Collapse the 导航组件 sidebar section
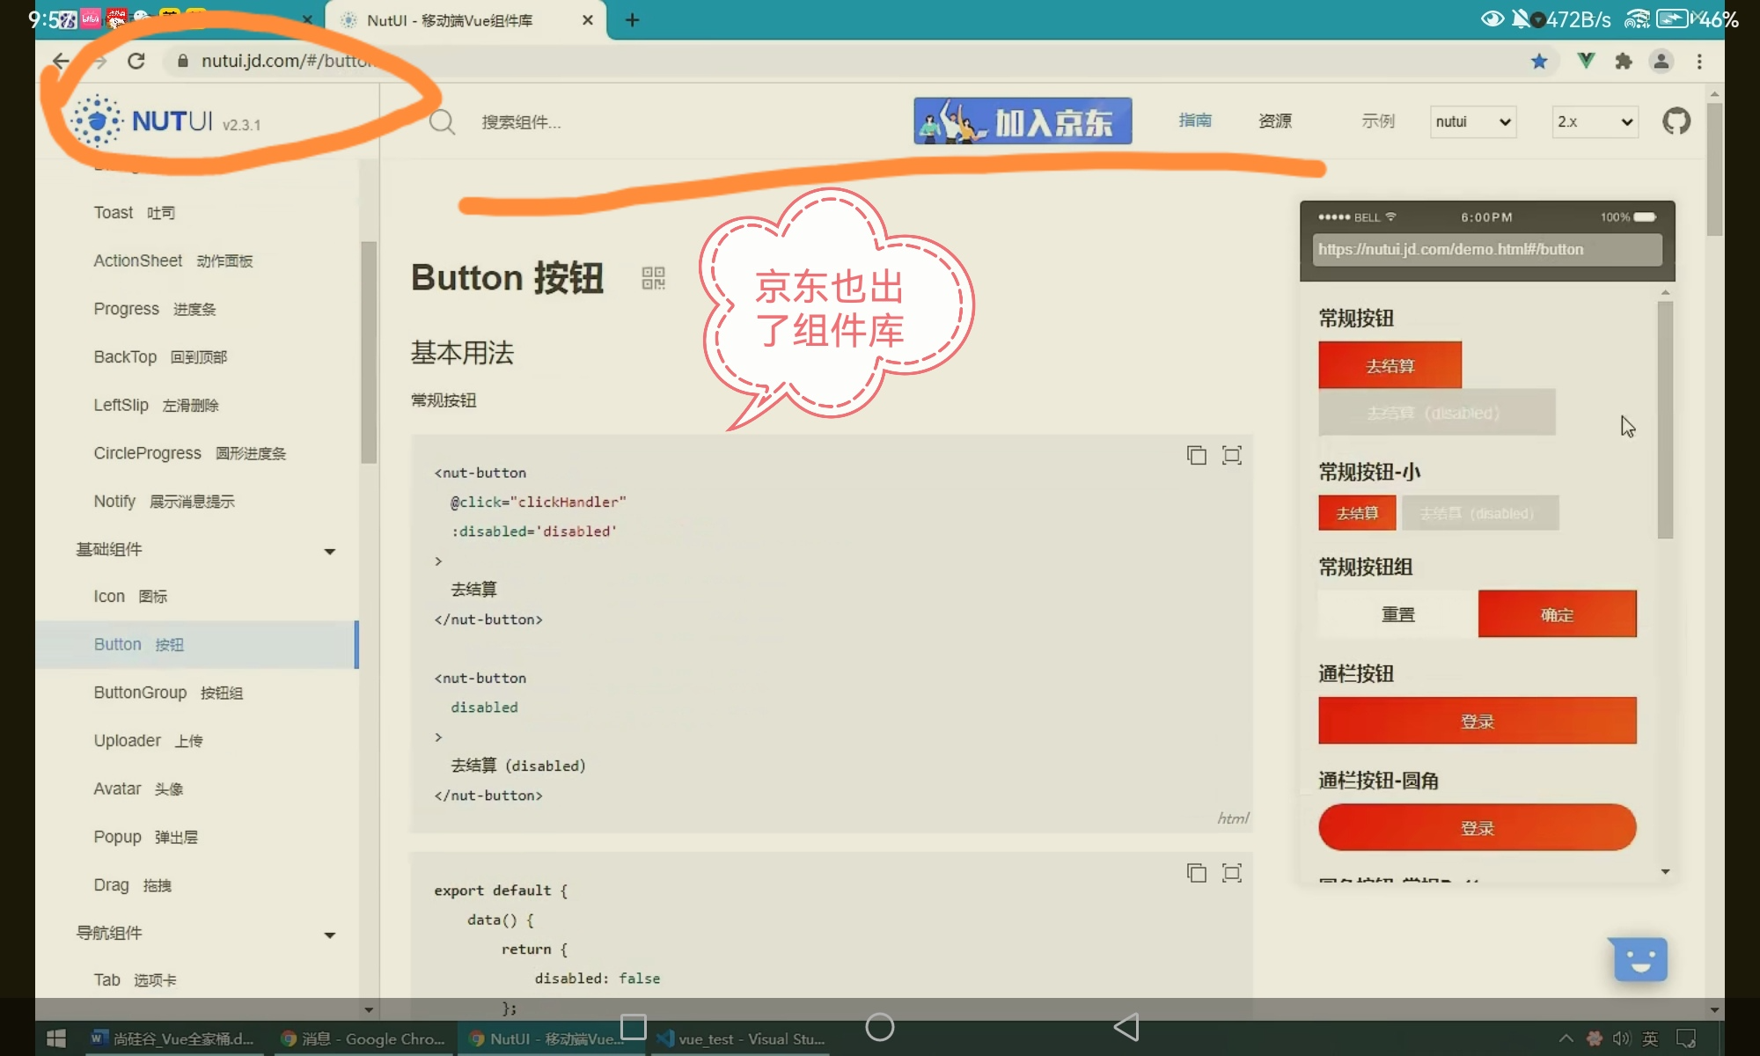Viewport: 1760px width, 1056px height. pyautogui.click(x=330, y=935)
